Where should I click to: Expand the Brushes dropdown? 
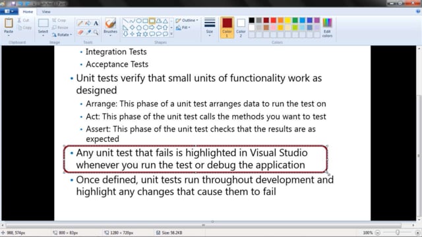coord(110,36)
